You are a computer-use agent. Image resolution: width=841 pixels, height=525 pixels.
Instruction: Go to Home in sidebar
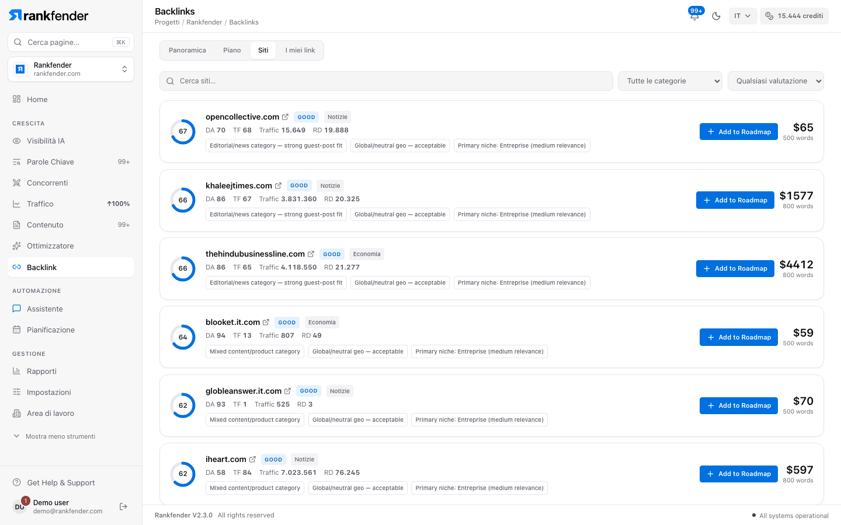click(71, 99)
